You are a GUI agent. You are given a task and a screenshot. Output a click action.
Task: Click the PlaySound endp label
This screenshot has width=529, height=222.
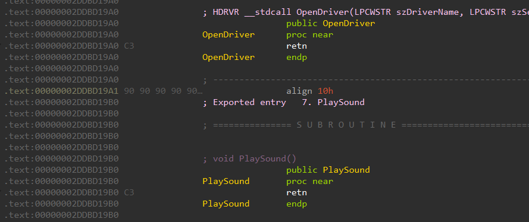tap(226, 204)
